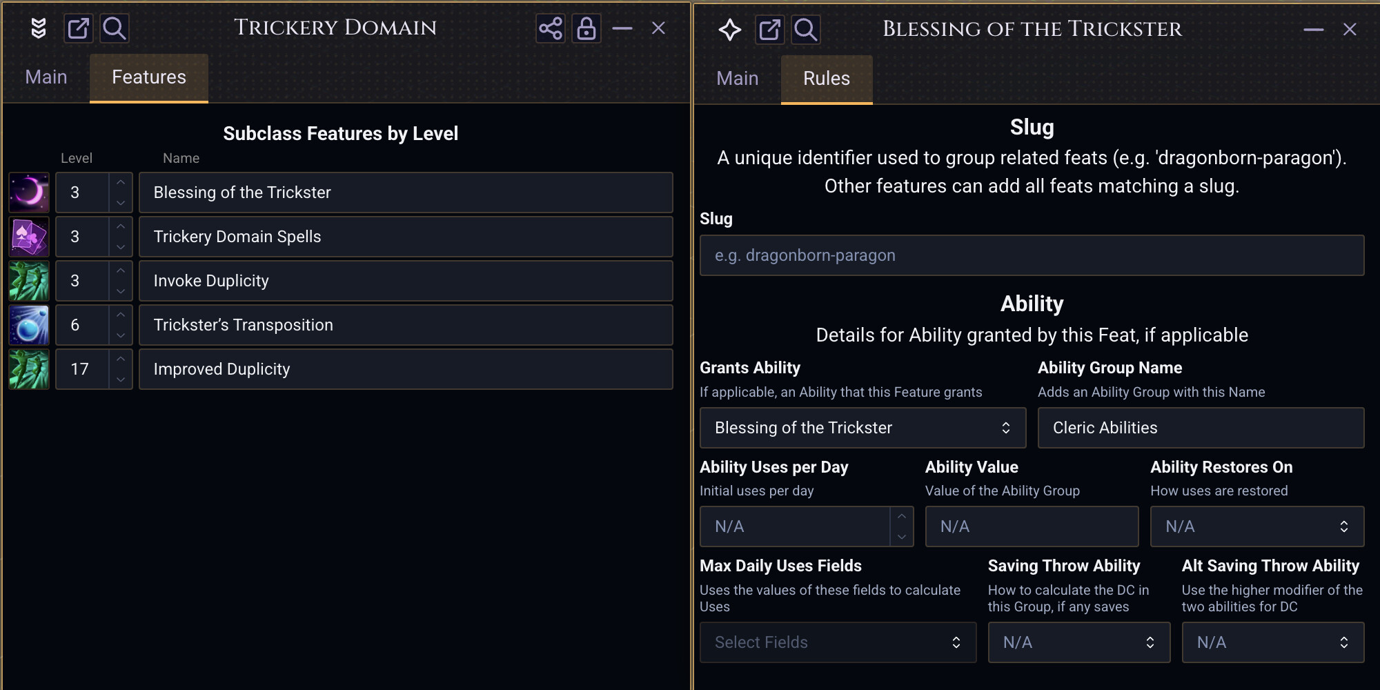The height and width of the screenshot is (690, 1380).
Task: Switch to the Main tab of Trickery Domain
Action: [46, 77]
